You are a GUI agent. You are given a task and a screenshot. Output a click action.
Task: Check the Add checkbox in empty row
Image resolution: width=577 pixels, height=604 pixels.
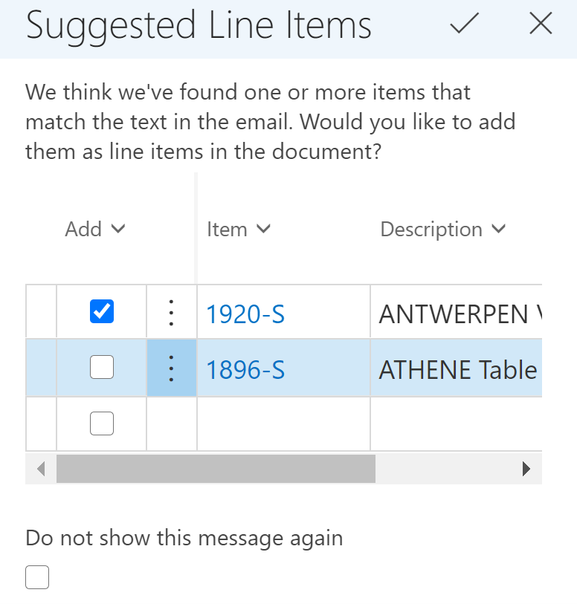coord(102,423)
